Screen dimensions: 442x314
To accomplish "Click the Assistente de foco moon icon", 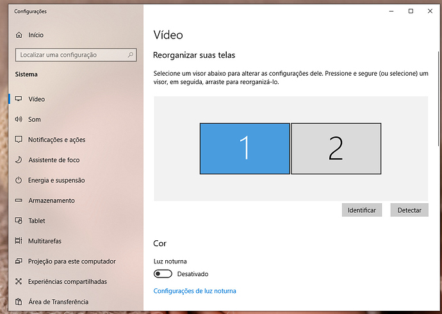I will 19,160.
